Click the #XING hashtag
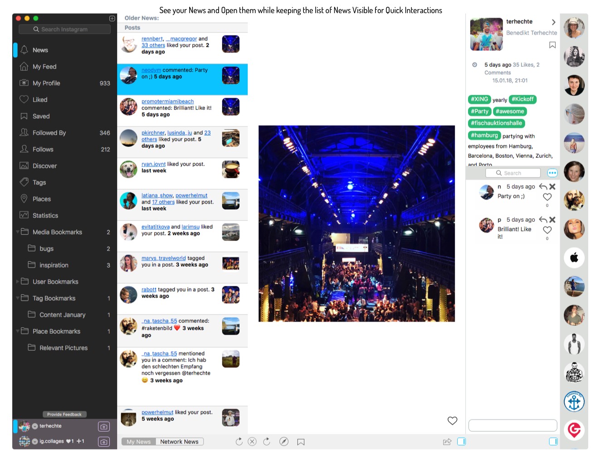This screenshot has width=600, height=454. [x=479, y=99]
